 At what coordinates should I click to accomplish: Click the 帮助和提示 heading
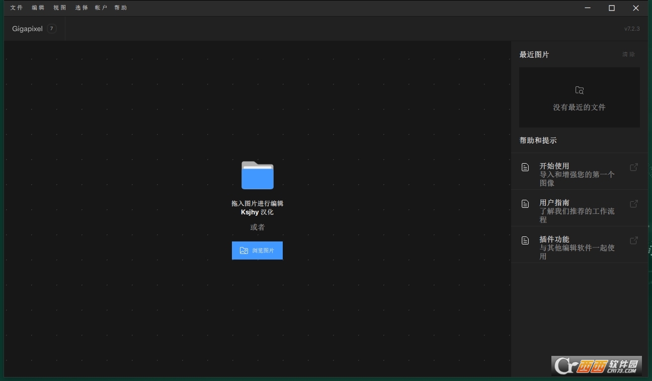538,140
